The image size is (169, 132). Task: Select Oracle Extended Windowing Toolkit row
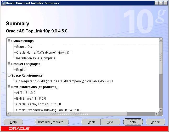pos(49,110)
